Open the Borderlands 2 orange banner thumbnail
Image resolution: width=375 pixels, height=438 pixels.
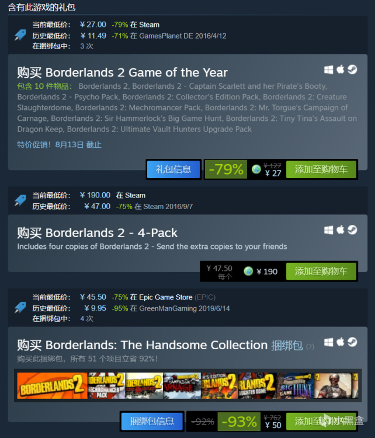pyautogui.click(x=52, y=385)
